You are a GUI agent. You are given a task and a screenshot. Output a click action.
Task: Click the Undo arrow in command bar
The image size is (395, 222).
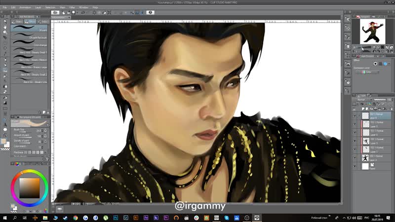[82, 12]
